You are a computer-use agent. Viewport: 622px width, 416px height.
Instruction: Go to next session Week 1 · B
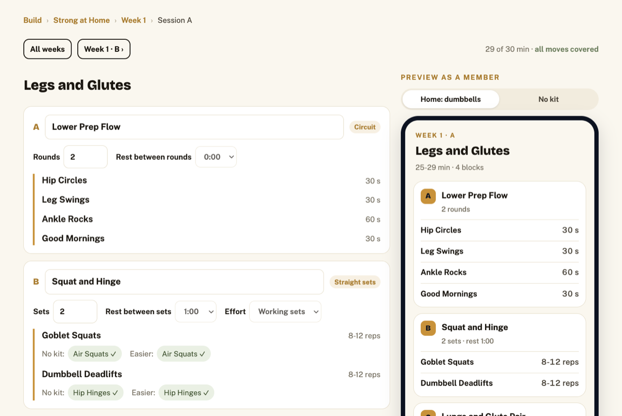(104, 49)
